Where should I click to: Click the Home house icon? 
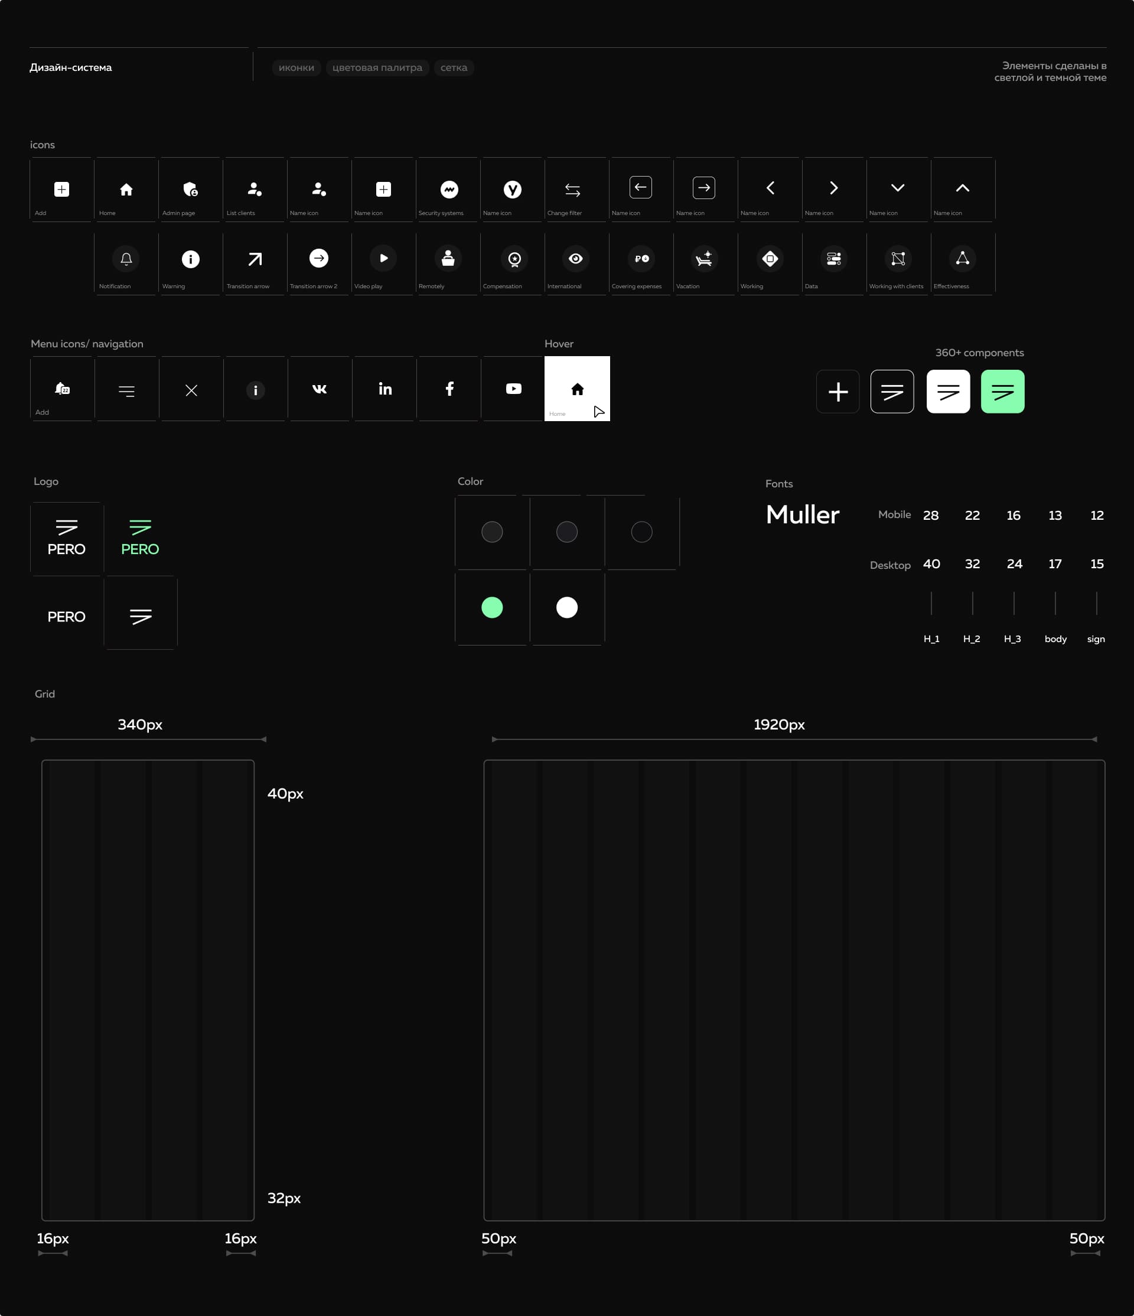126,189
